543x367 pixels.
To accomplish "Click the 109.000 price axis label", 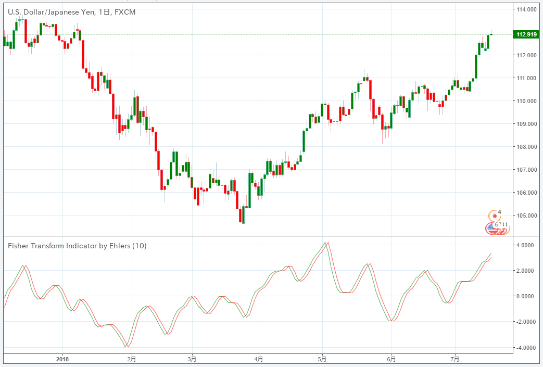I will click(526, 124).
